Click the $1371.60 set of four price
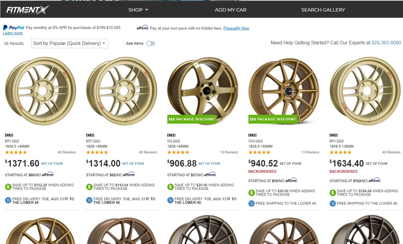The width and height of the screenshot is (403, 244). point(22,163)
